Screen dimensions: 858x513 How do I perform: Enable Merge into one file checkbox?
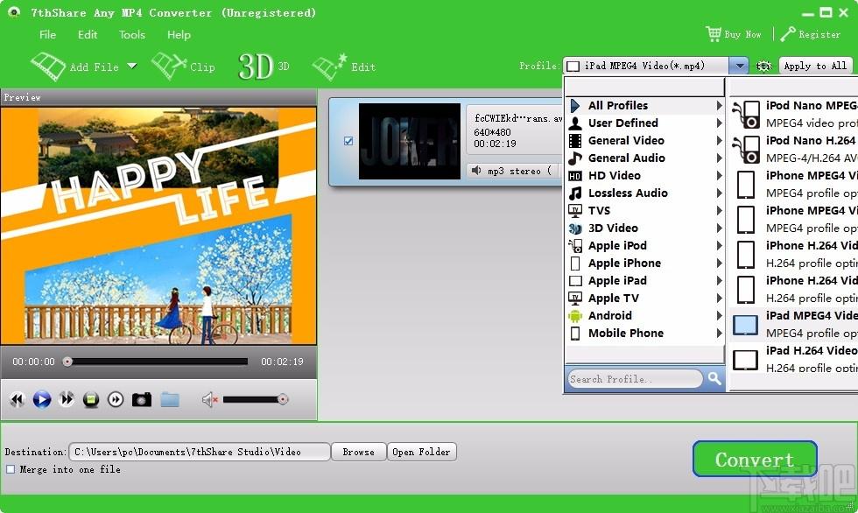(11, 469)
